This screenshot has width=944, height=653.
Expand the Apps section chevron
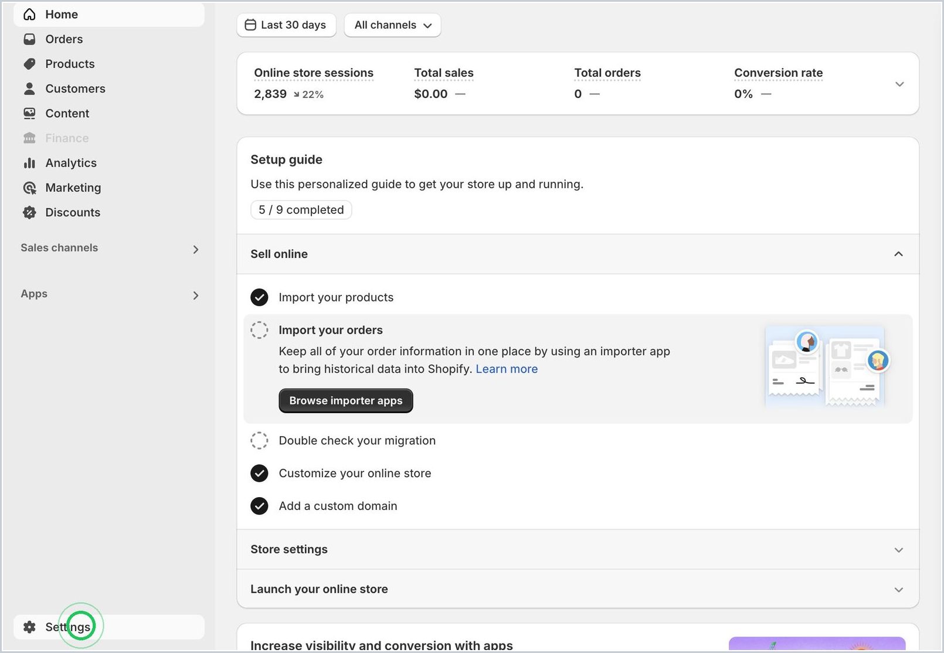(x=196, y=295)
